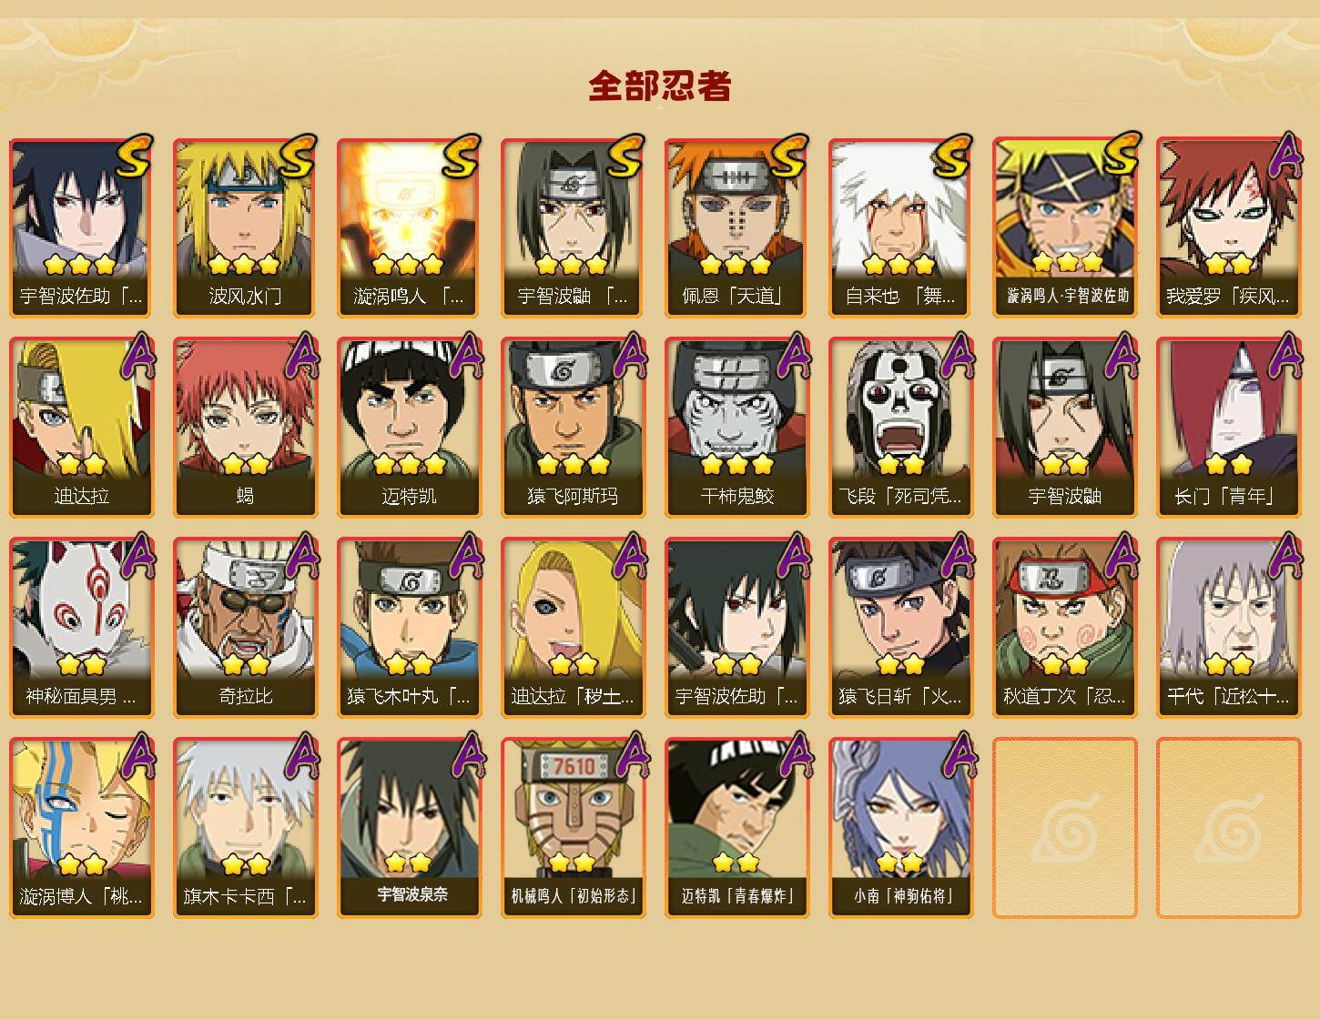Select the 干柿鬼鲛 ninja card

[x=736, y=428]
